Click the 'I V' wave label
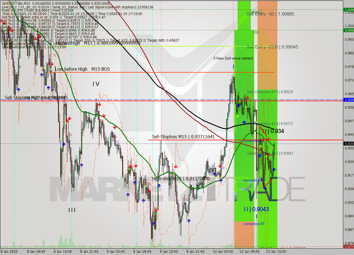 pyautogui.click(x=96, y=84)
